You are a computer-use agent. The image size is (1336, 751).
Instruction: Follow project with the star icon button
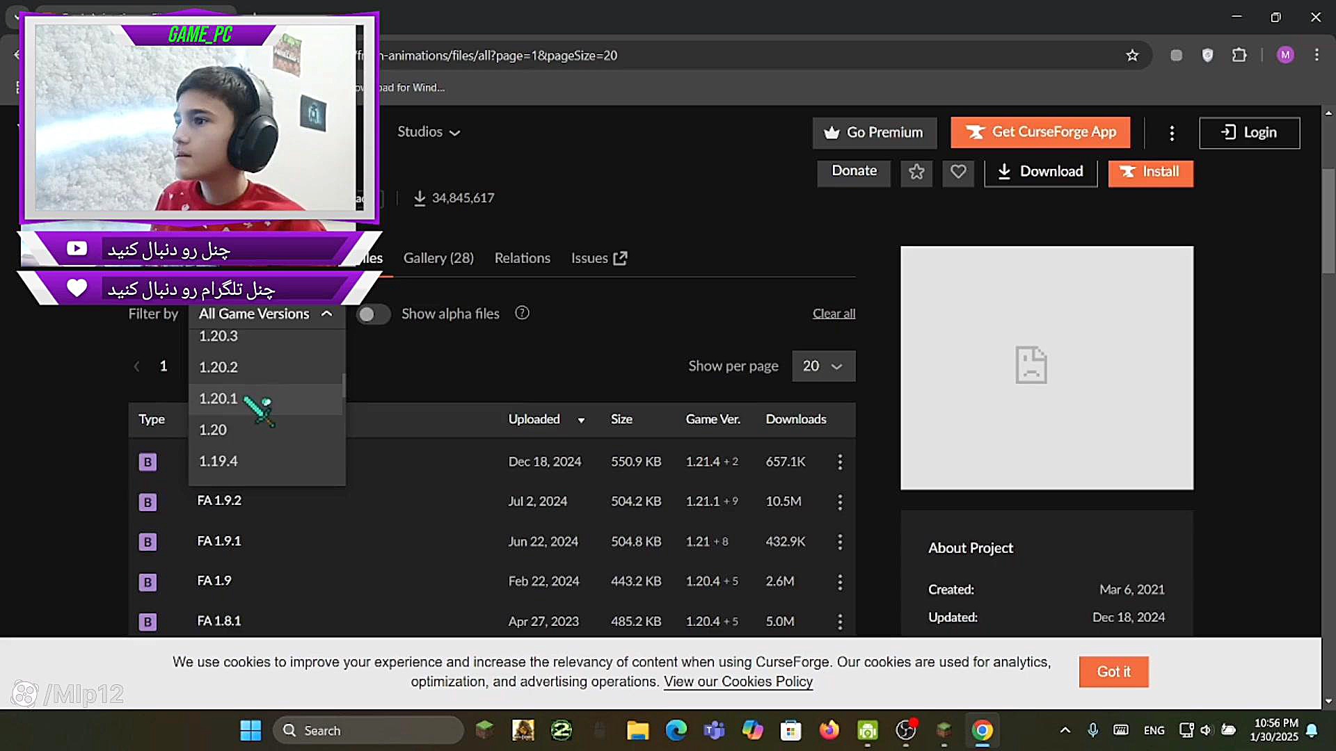916,172
